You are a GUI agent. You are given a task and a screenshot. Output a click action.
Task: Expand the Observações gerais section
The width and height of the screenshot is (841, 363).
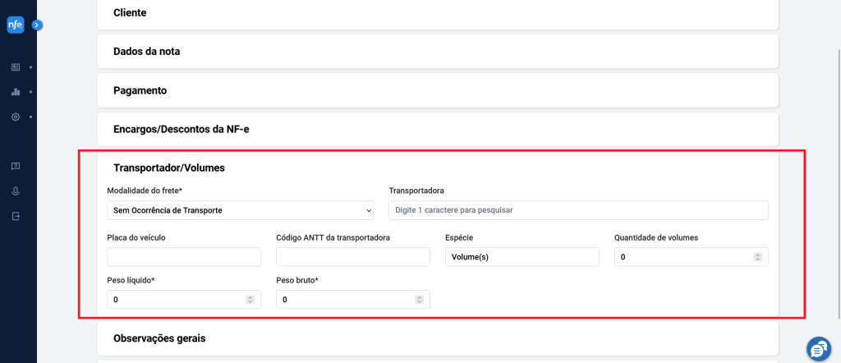click(438, 338)
